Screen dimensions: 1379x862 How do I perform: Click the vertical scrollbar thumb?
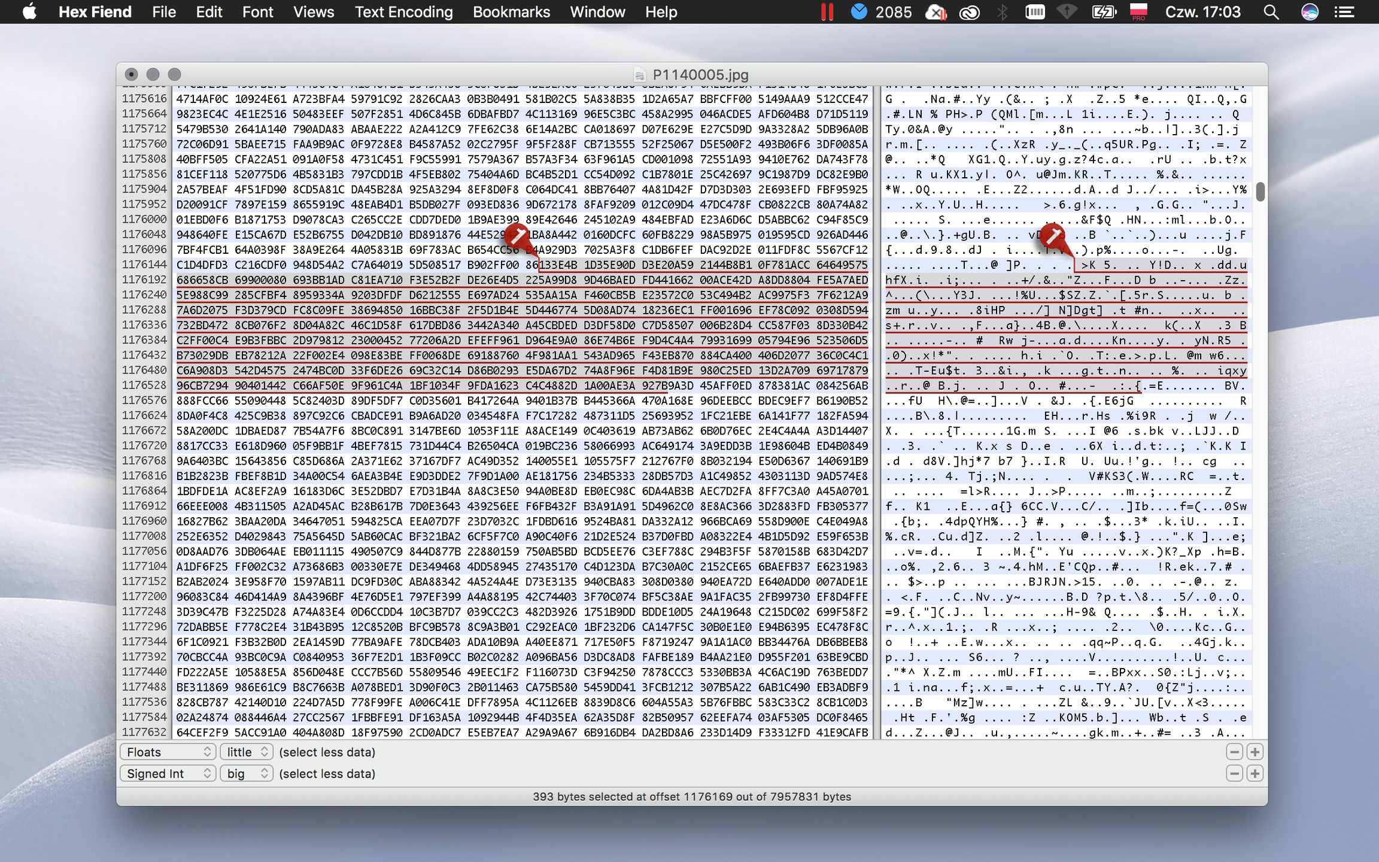[x=1260, y=192]
